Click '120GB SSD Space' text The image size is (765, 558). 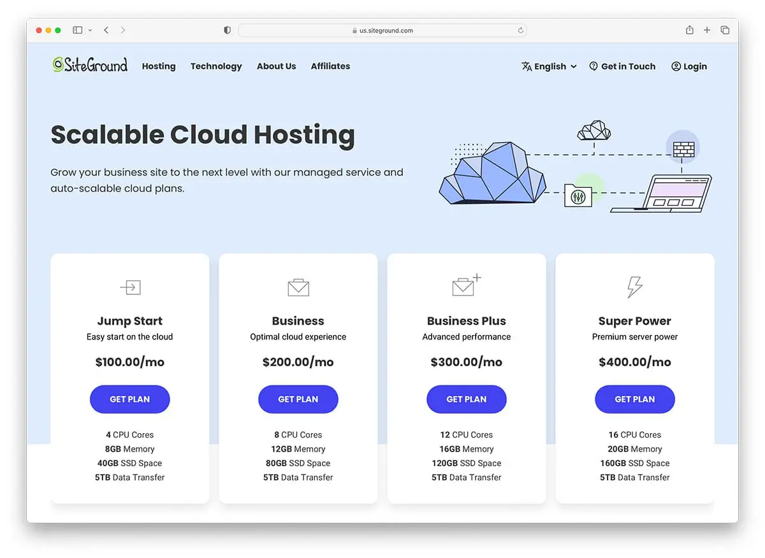[467, 463]
